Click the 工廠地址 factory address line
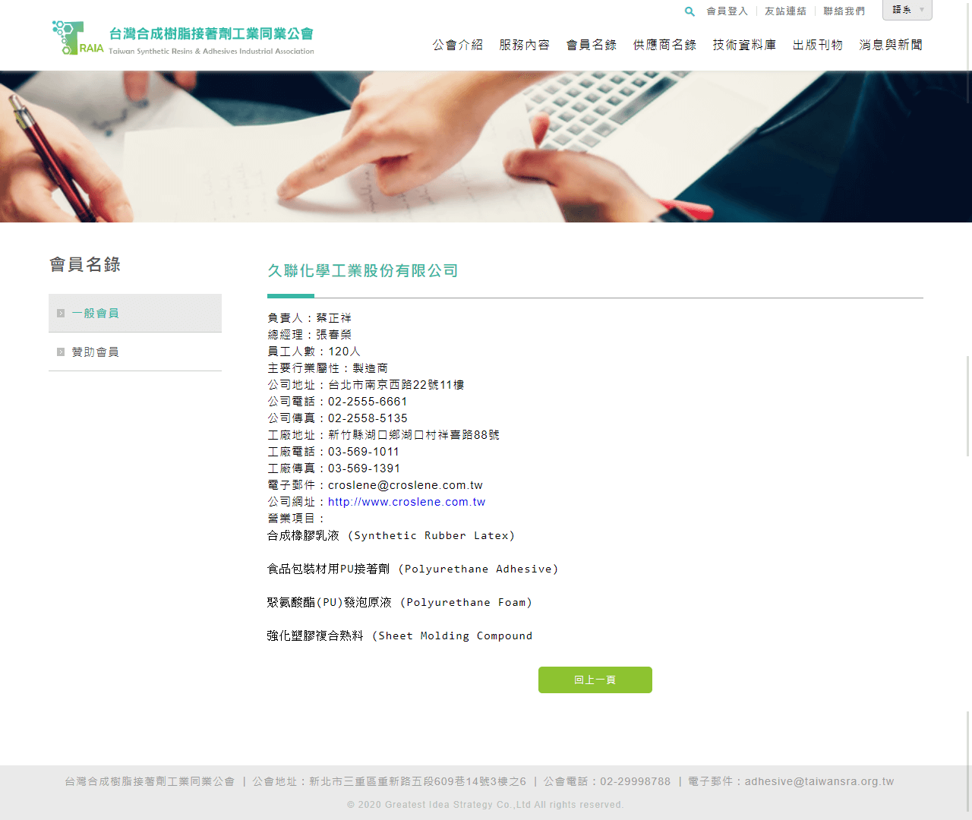Viewport: 972px width, 820px height. 383,435
